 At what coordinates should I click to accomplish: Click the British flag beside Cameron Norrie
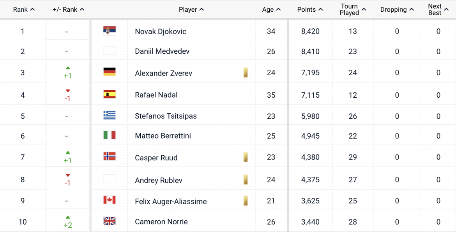click(110, 221)
